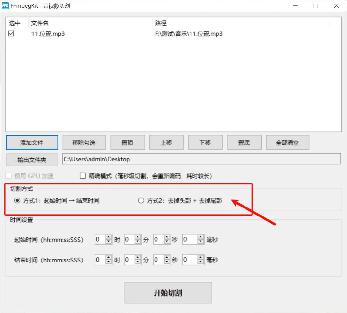The height and width of the screenshot is (313, 347).
Task: Select 方式1 起始时间→结束时间 radio button
Action: (17, 201)
